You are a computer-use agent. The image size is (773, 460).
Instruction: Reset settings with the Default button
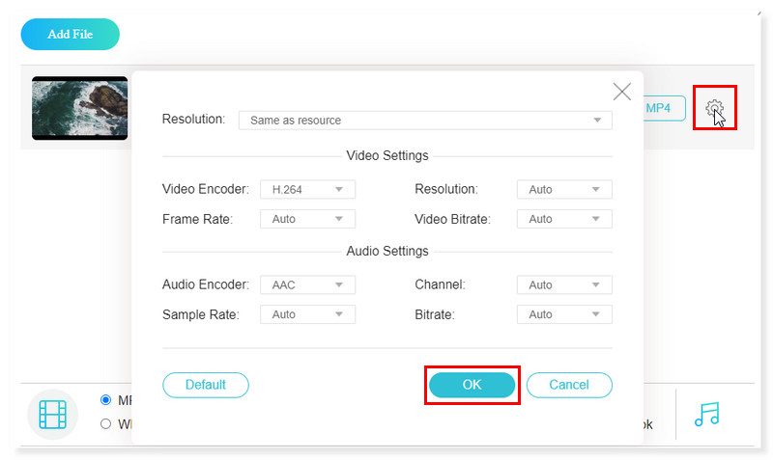pyautogui.click(x=205, y=385)
